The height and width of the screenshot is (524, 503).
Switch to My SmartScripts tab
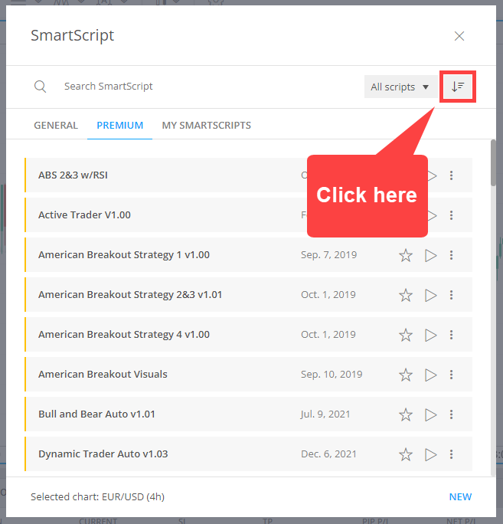[x=206, y=125]
